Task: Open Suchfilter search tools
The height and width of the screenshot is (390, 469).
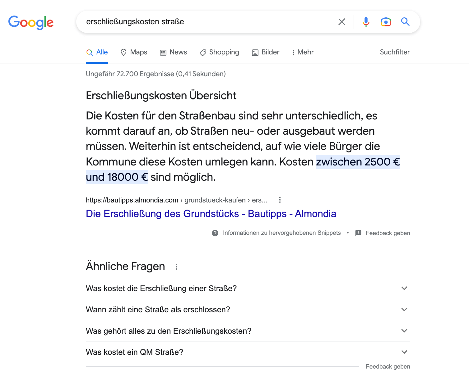Action: [395, 52]
